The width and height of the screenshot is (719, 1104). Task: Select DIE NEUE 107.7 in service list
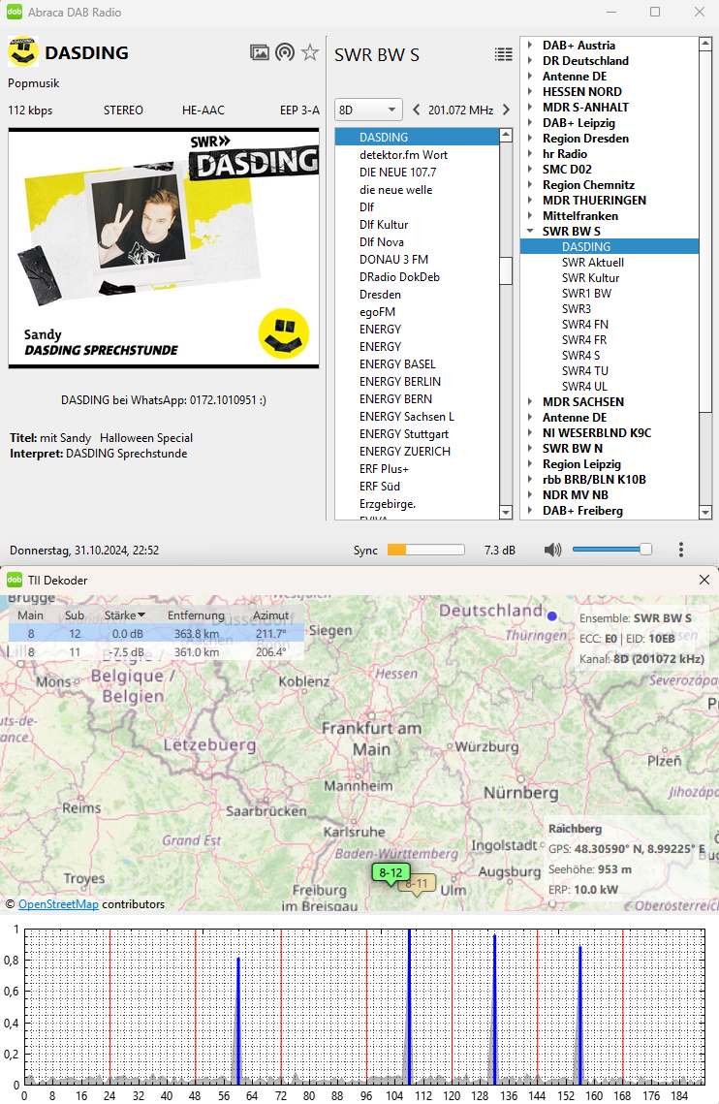point(397,172)
